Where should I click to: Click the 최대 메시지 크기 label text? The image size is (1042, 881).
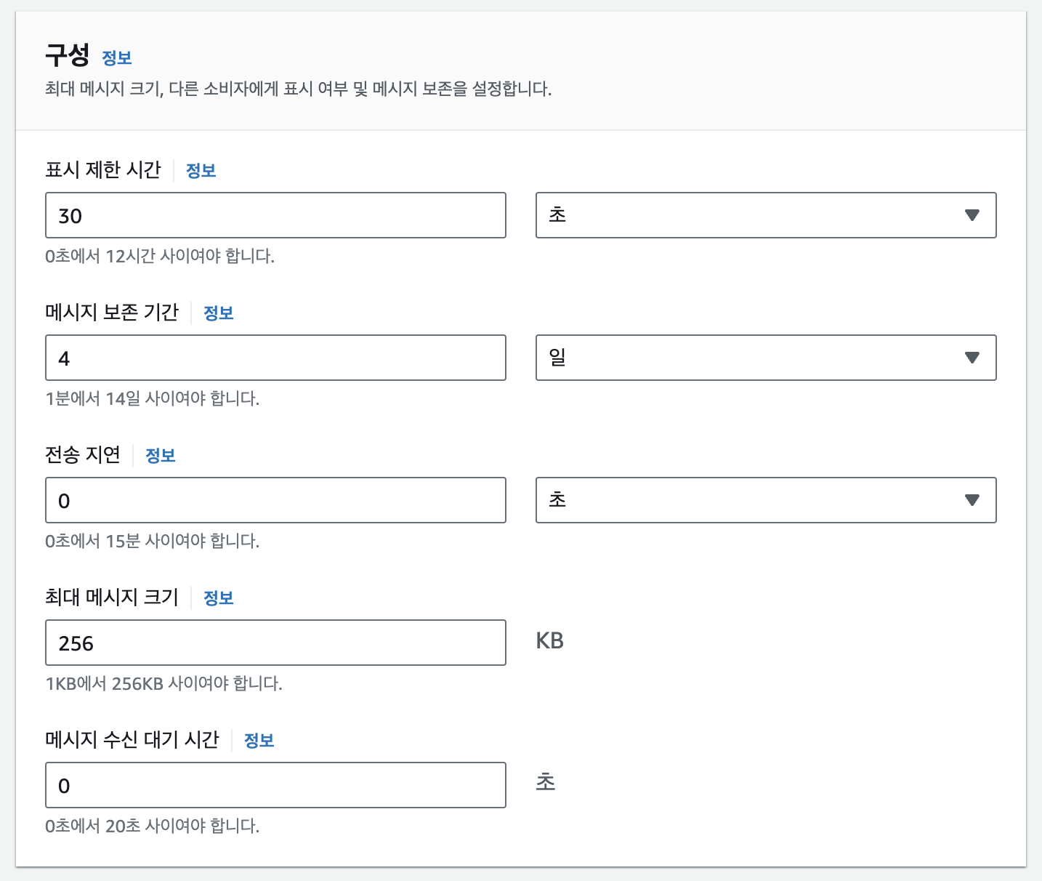pyautogui.click(x=112, y=598)
